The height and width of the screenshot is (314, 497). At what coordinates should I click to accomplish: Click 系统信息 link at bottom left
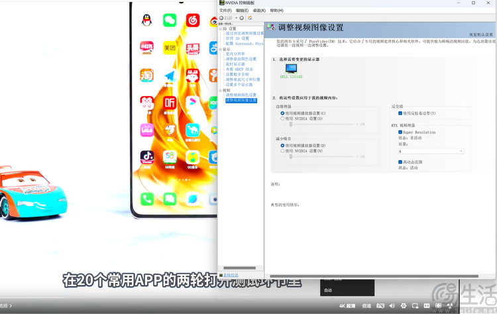(x=231, y=276)
